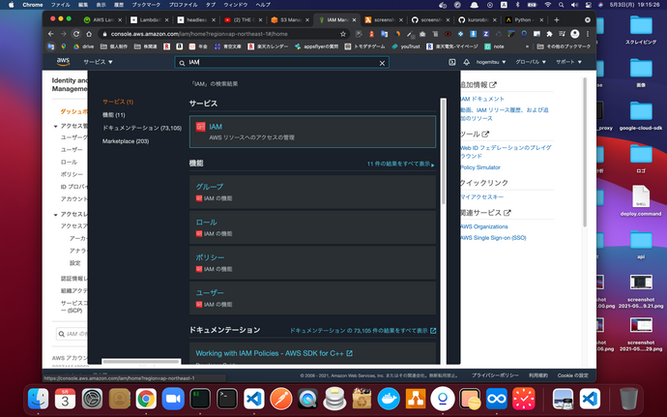Open the ロール feature result
The image size is (667, 417).
[312, 227]
